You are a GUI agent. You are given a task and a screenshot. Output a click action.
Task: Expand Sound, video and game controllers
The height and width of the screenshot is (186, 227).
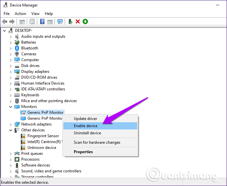tap(10, 171)
